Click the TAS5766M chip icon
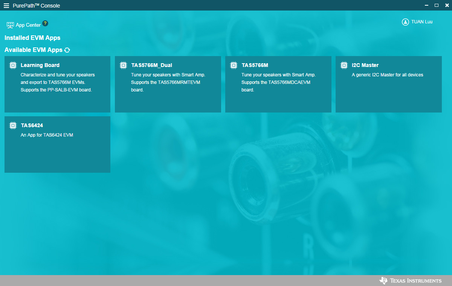 (x=234, y=65)
